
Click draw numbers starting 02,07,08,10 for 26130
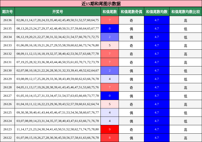click(x=58, y=70)
